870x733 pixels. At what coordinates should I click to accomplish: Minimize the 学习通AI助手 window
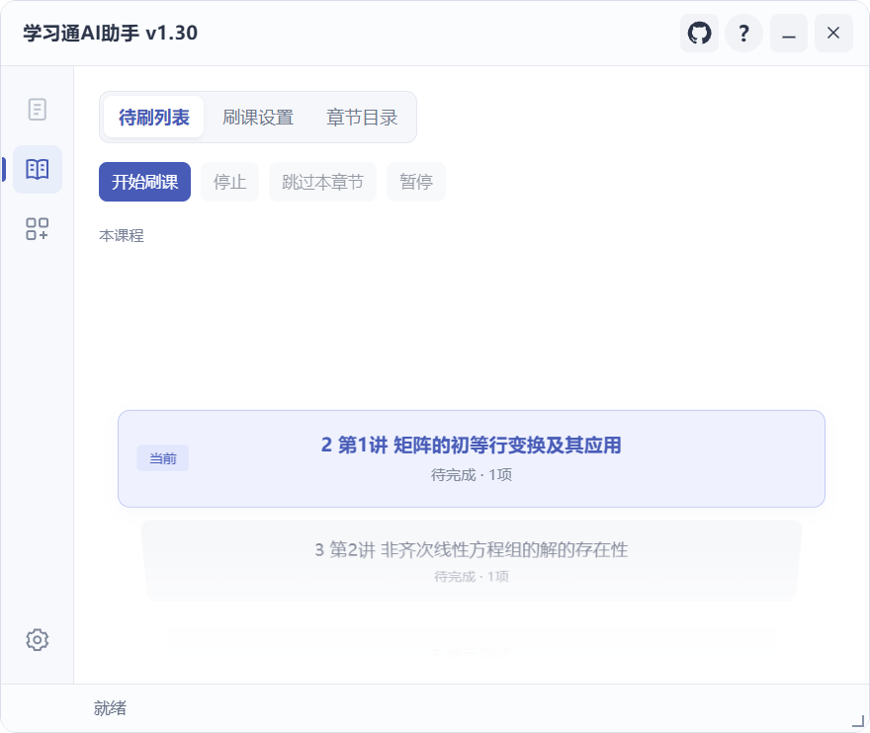coord(789,34)
